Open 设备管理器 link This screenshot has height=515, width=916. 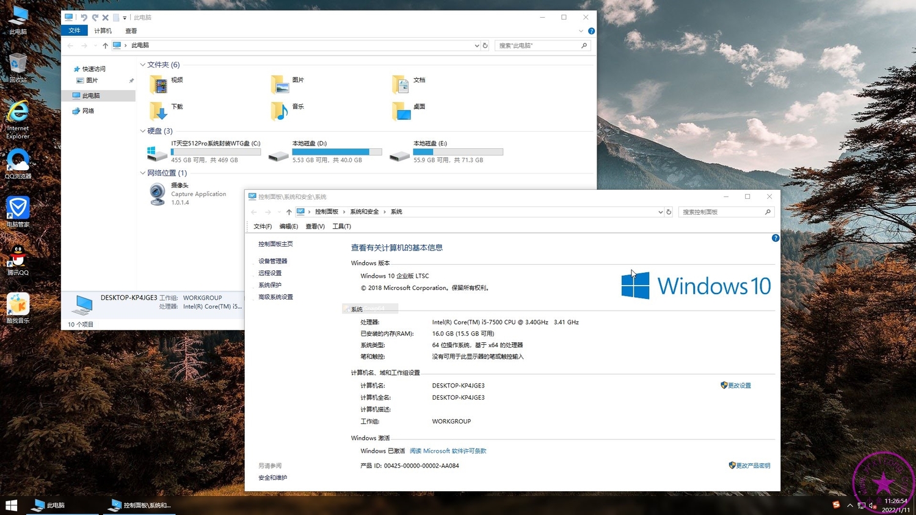(x=272, y=261)
